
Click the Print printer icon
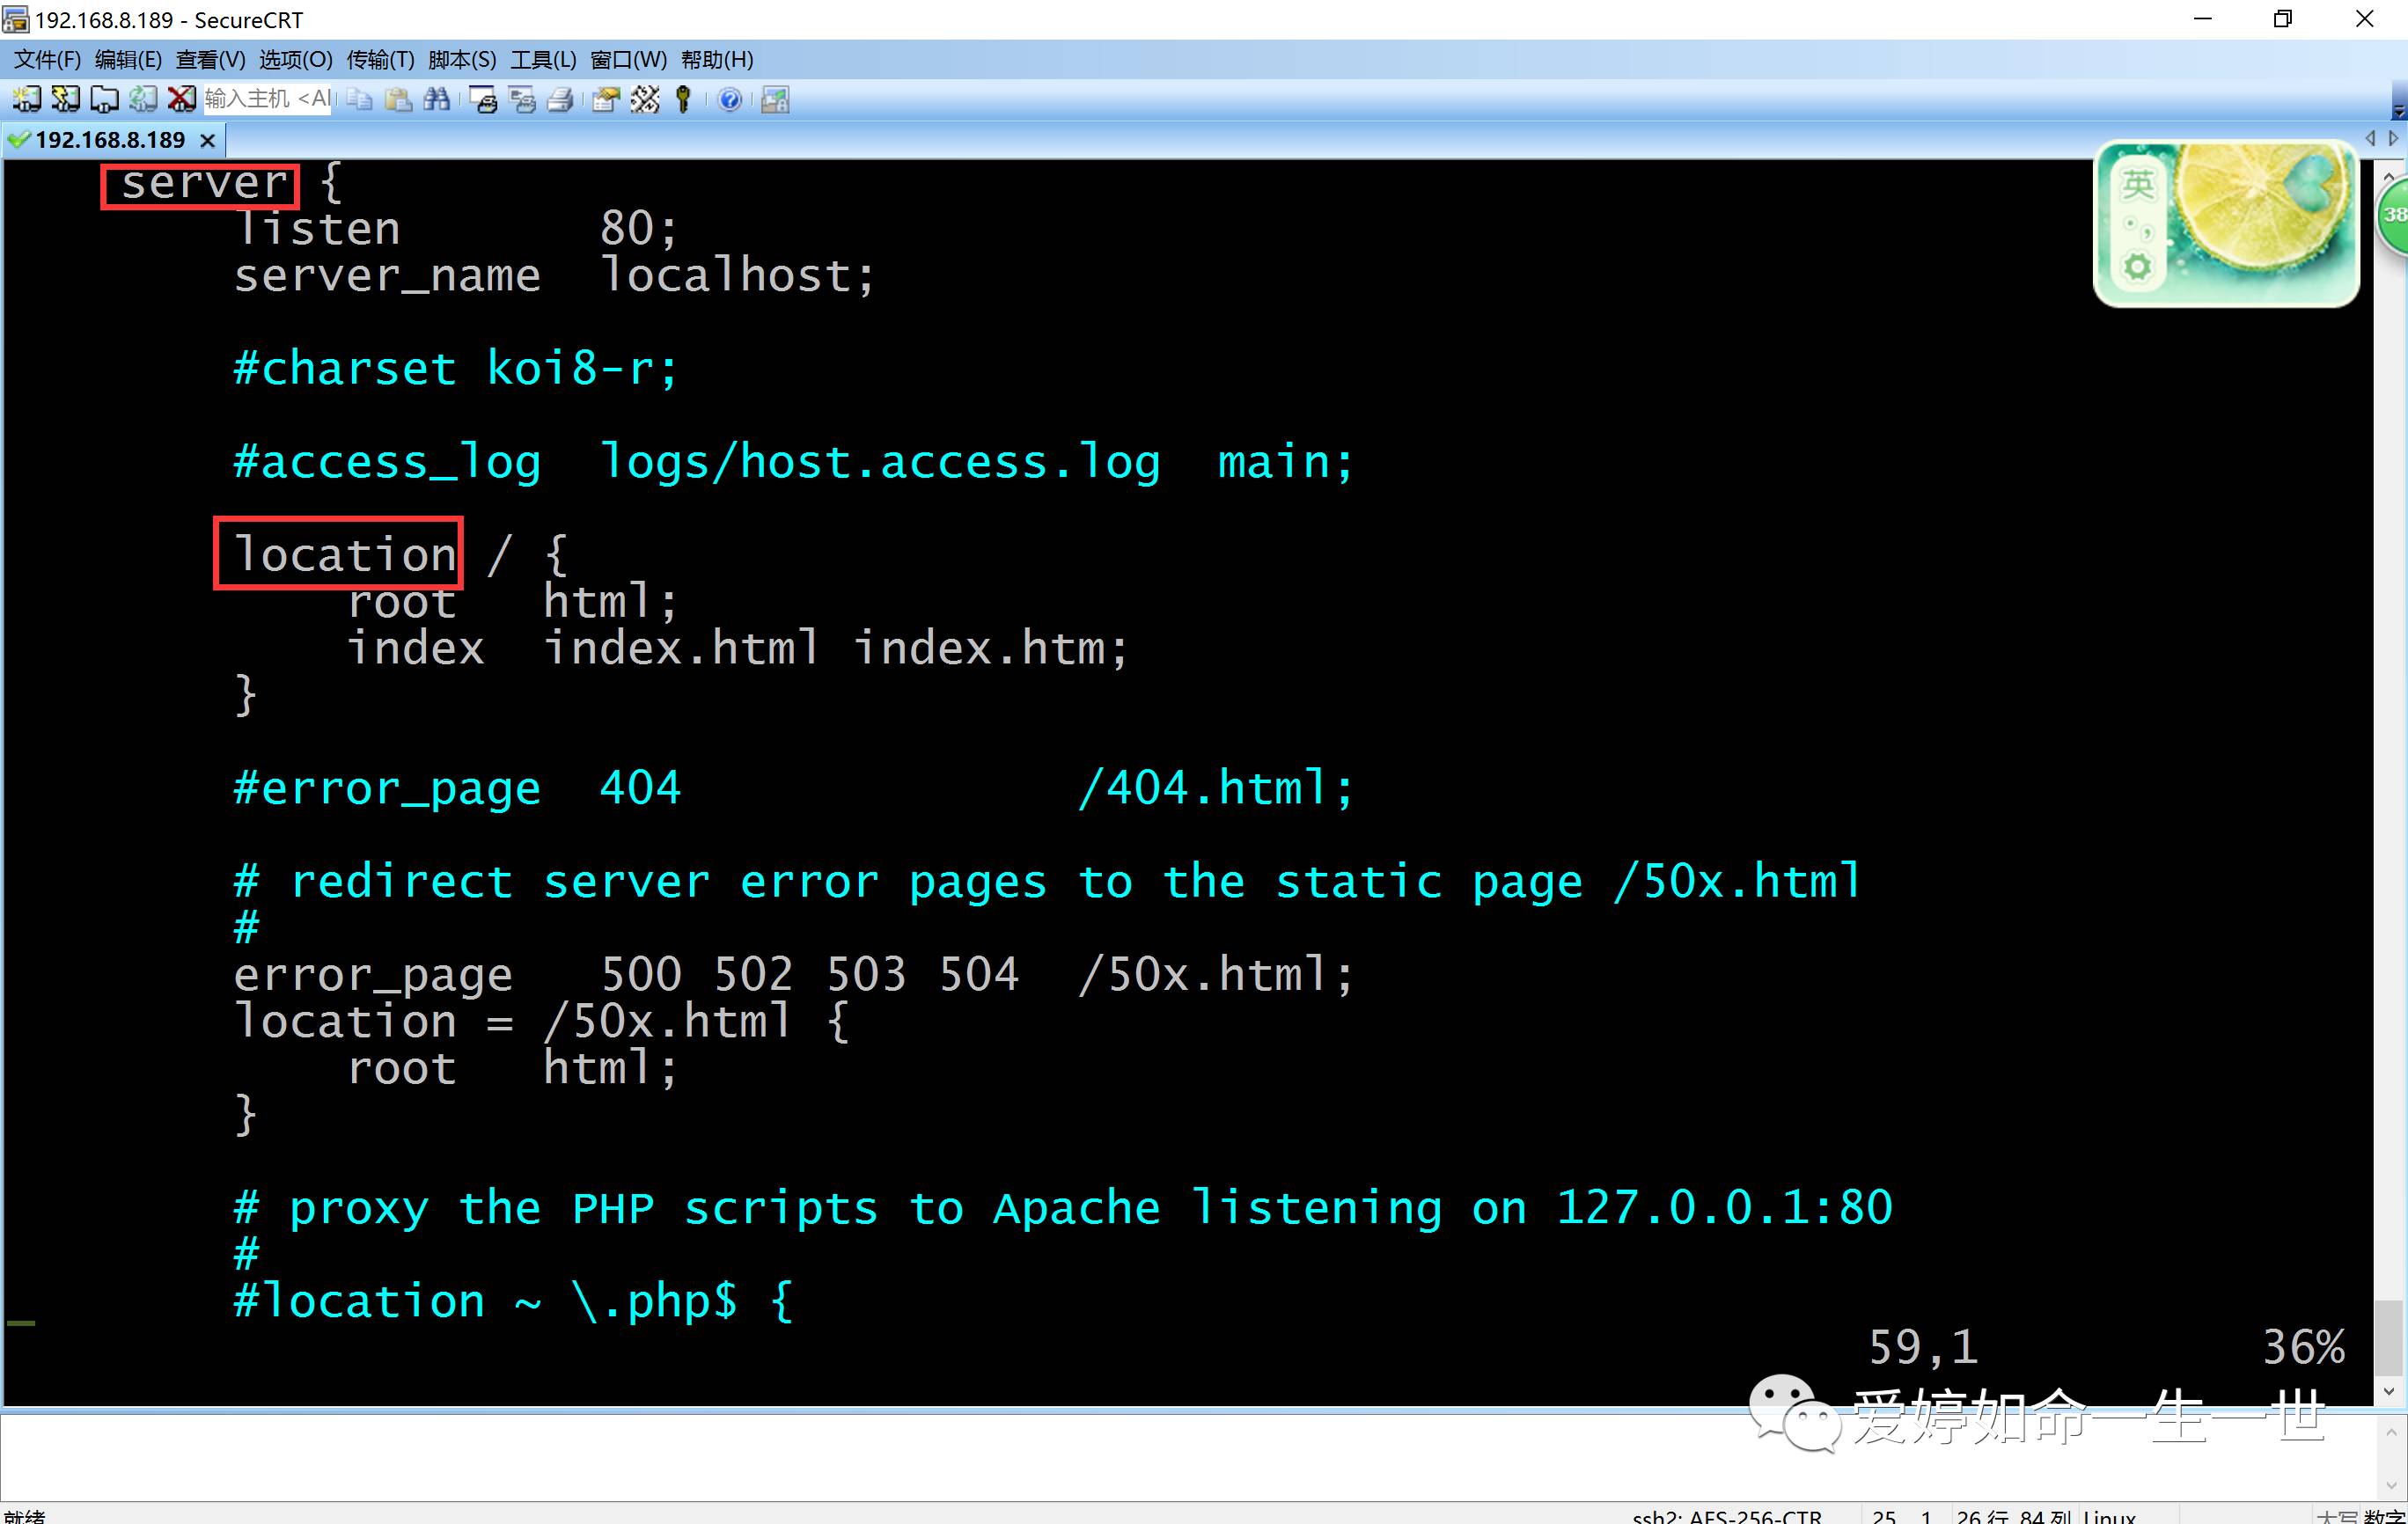[561, 99]
